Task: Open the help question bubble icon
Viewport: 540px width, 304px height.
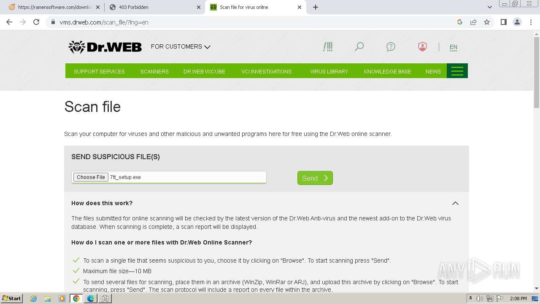Action: [391, 46]
